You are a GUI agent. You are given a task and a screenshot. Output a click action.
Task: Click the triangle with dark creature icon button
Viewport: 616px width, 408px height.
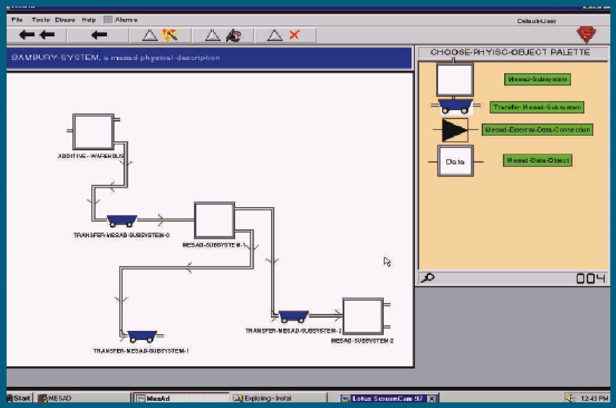coord(223,35)
